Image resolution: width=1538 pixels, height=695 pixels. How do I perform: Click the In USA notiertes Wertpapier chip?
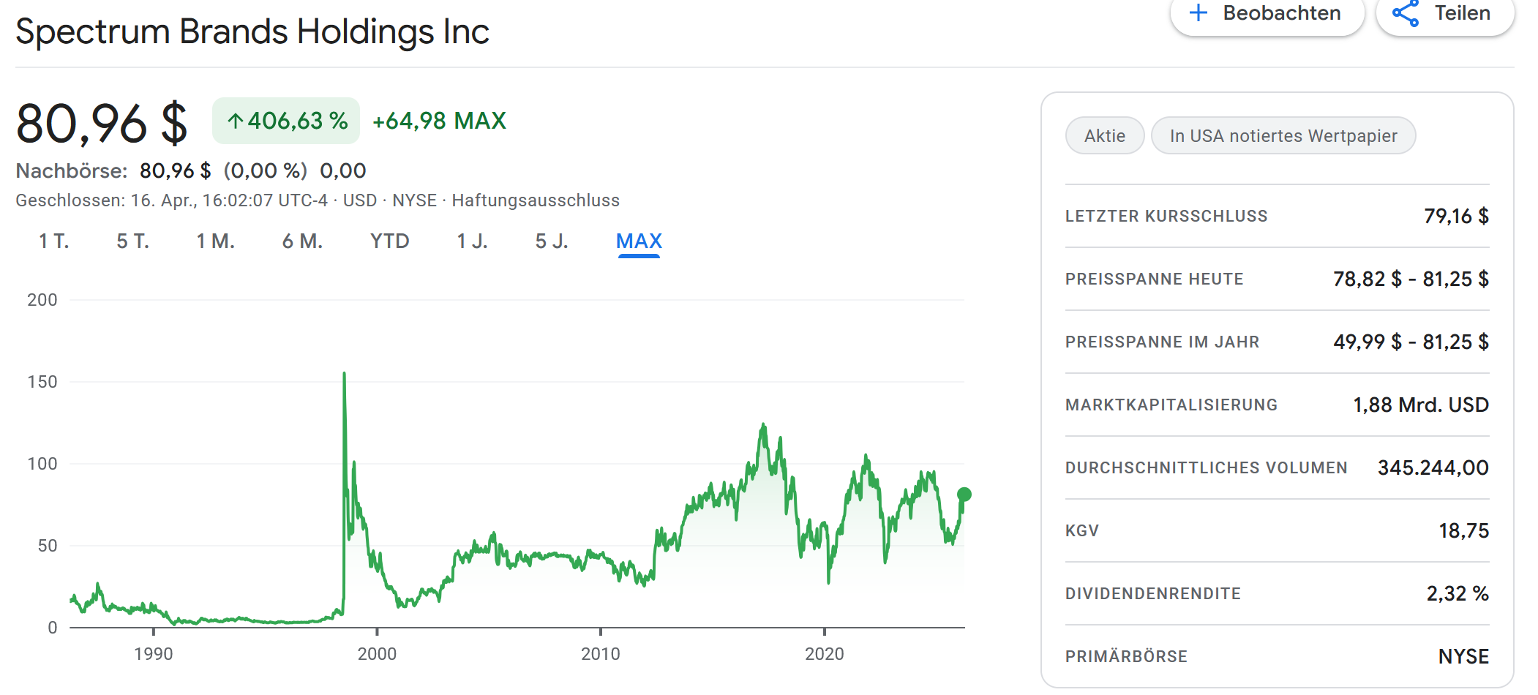[1283, 136]
